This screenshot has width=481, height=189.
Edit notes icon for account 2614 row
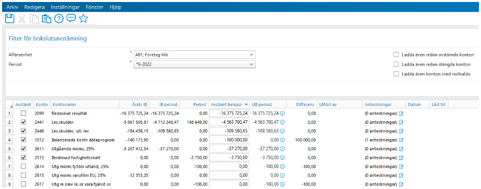(x=400, y=167)
